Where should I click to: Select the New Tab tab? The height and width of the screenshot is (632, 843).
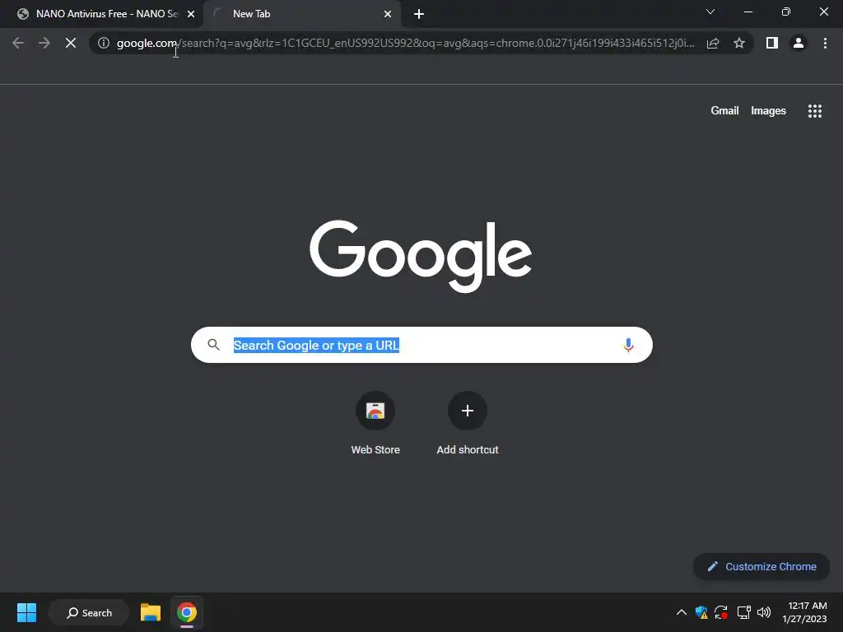point(301,14)
